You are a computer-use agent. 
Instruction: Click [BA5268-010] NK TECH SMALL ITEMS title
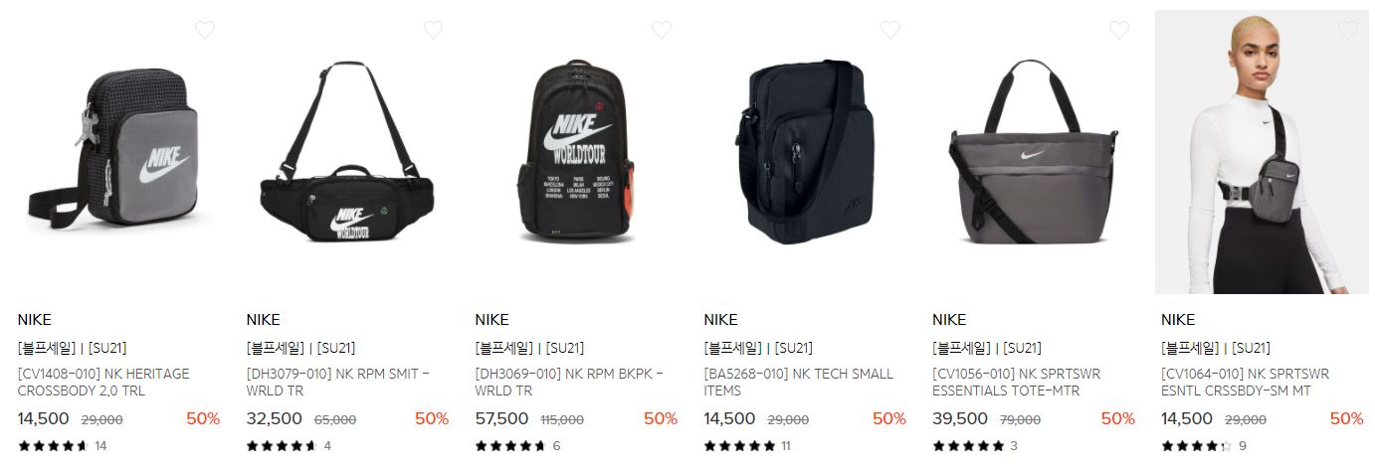tap(799, 383)
